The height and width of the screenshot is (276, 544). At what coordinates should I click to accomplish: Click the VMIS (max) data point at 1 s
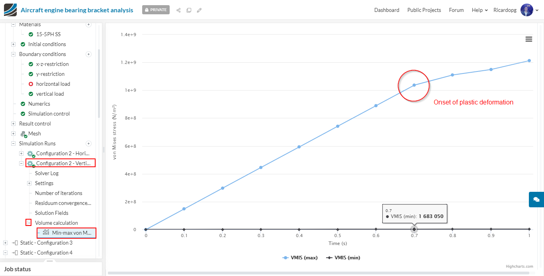(x=529, y=61)
